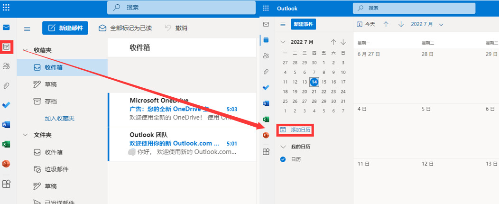Open the Files paperclip icon in the mail sidebar

pyautogui.click(x=6, y=86)
